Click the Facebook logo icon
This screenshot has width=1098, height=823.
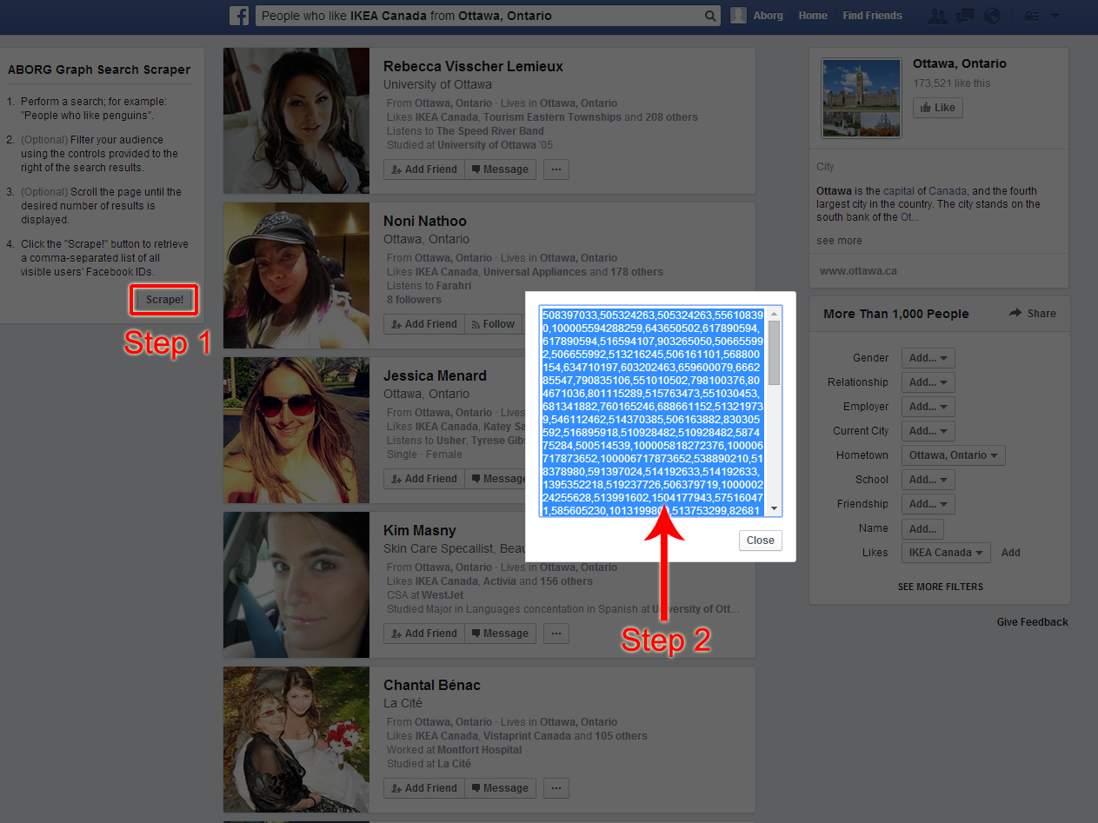point(239,16)
